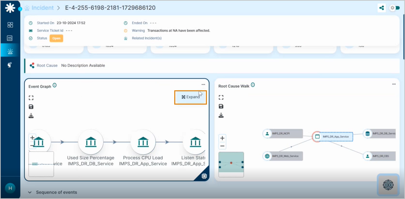Viewport: 405px width, 199px height.
Task: Zoom out on the Root Cause Walk graph
Action: 222,146
